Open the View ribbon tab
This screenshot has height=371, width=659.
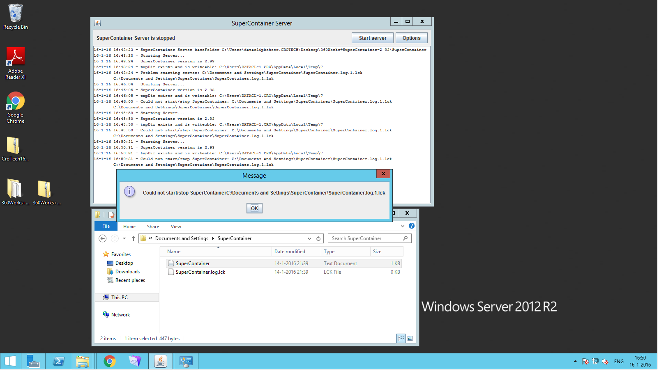point(177,227)
